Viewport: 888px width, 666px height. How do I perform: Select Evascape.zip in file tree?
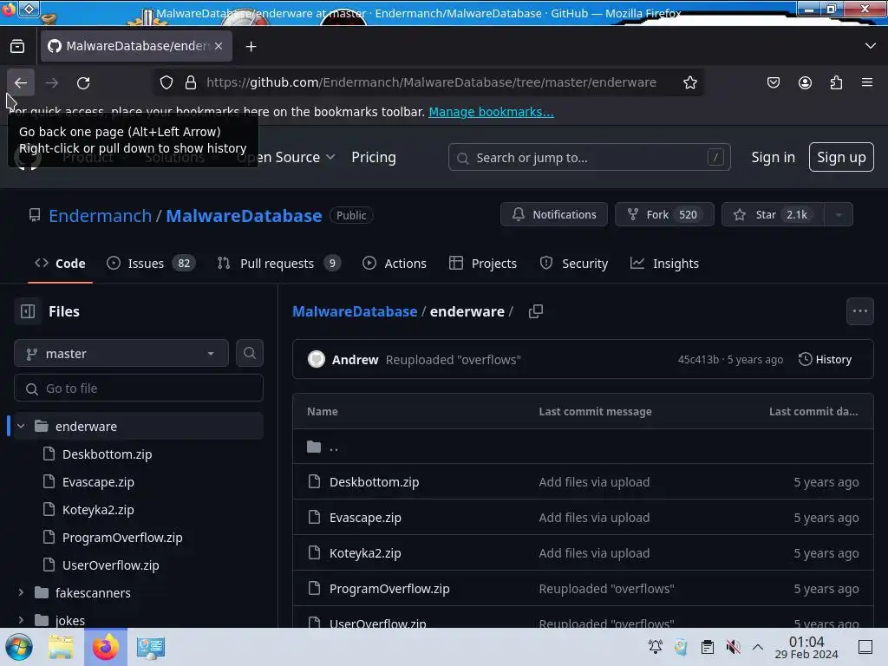tap(98, 482)
